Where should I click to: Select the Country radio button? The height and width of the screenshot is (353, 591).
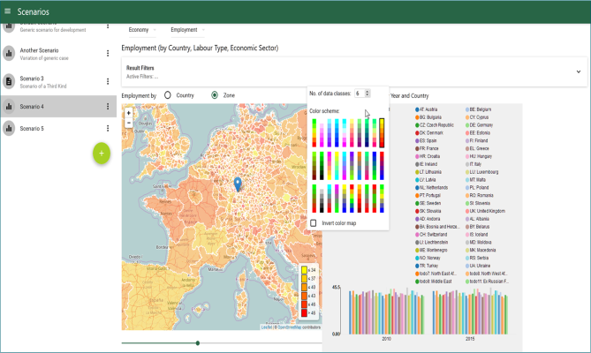coord(168,95)
